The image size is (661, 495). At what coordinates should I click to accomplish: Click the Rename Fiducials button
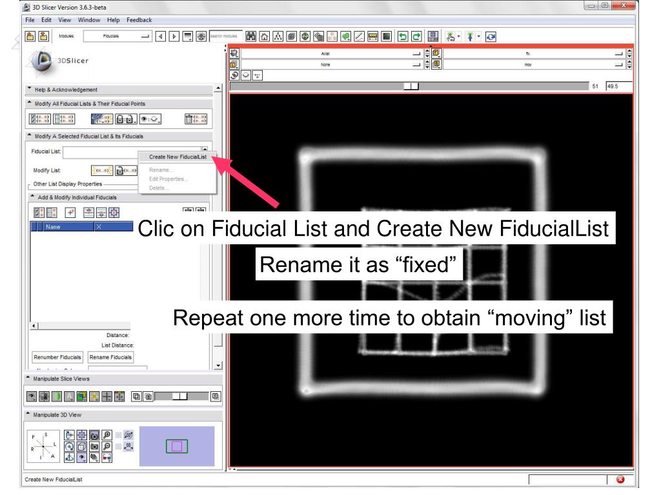coord(110,357)
